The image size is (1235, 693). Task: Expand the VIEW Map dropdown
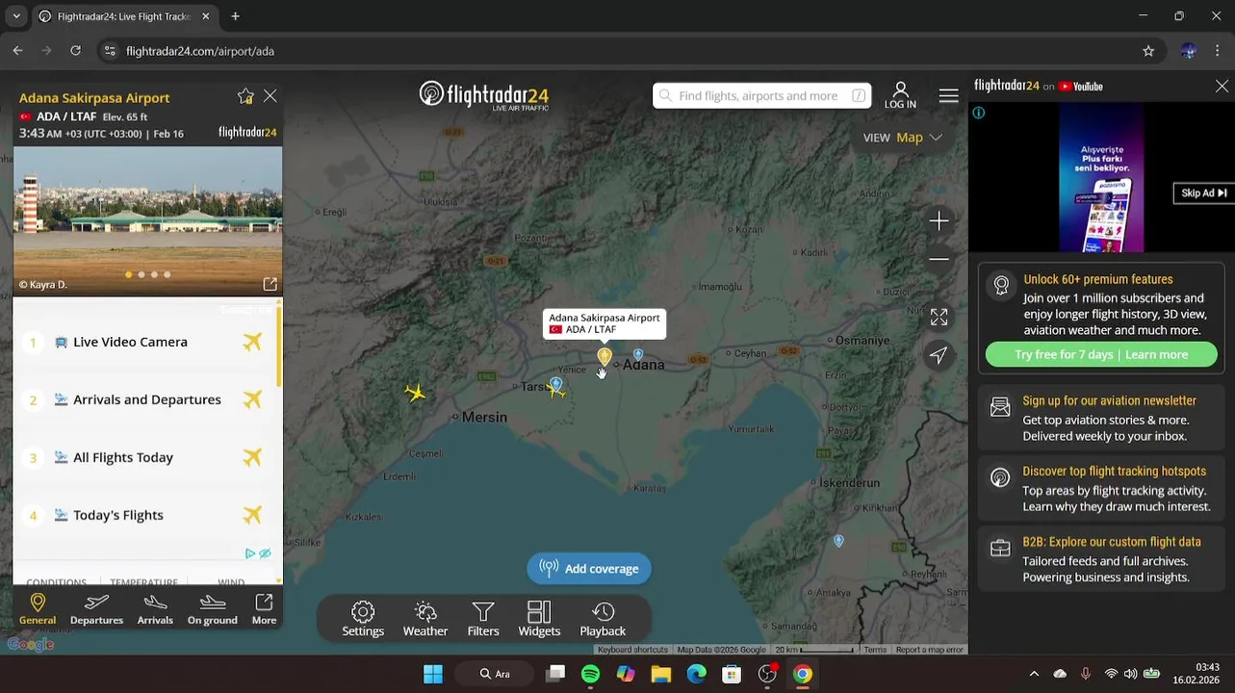click(903, 138)
